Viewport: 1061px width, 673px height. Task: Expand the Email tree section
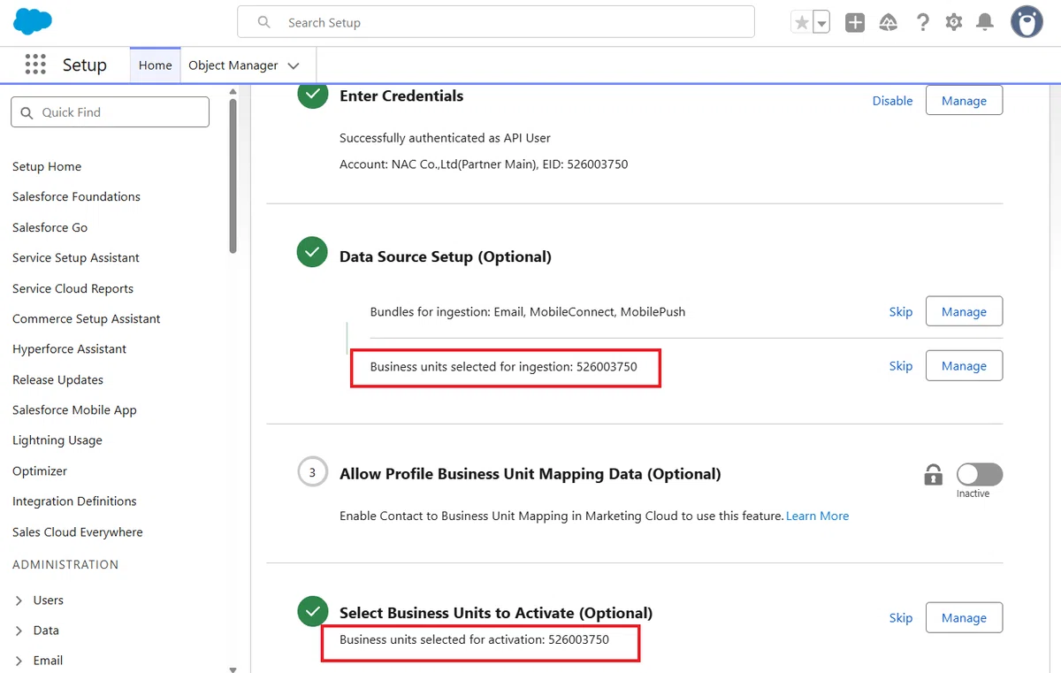19,661
